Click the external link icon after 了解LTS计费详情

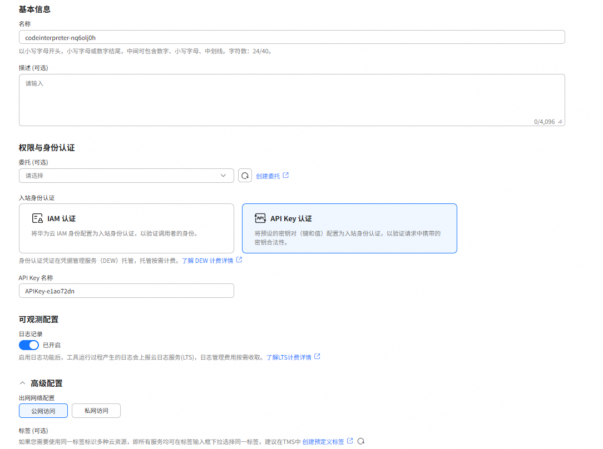tap(317, 356)
